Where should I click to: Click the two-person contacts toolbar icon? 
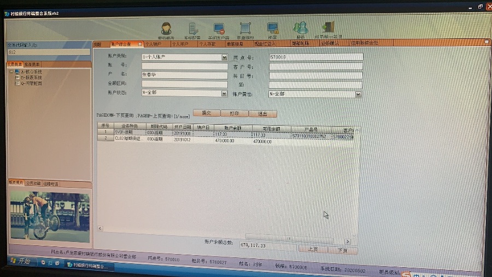(x=300, y=27)
